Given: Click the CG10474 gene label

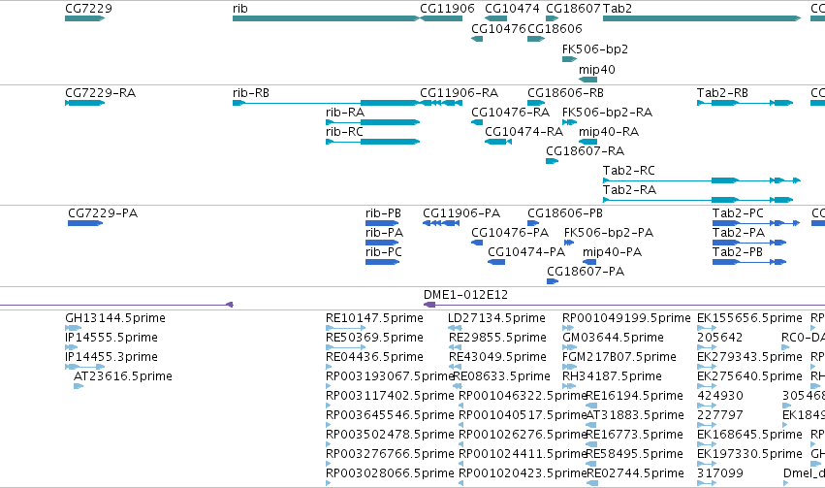Looking at the screenshot, I should coord(512,9).
